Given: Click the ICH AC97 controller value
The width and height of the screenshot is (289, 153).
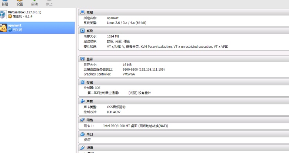Looking at the screenshot, I should point(114,112).
